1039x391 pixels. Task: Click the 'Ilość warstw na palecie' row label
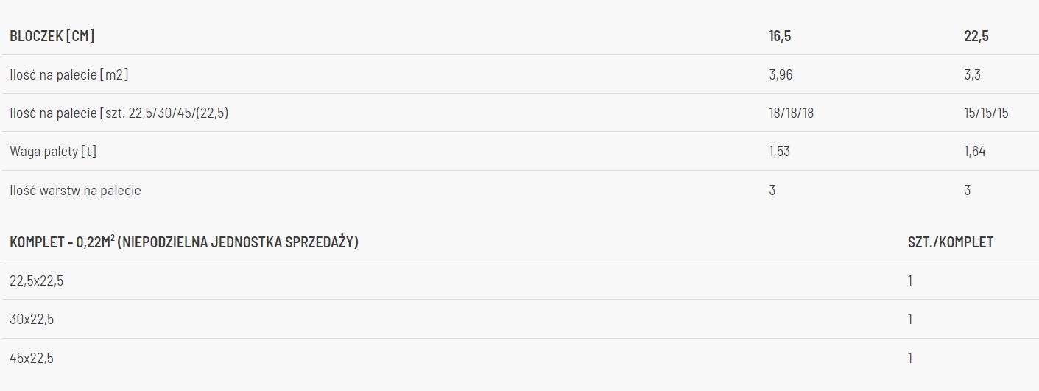pos(75,190)
